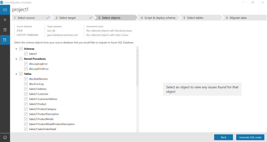Click Generate SQL script button

click(x=250, y=137)
